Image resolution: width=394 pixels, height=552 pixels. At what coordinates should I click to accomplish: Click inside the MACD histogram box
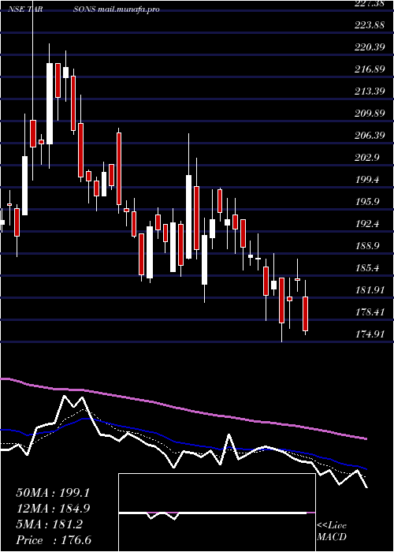pyautogui.click(x=217, y=513)
